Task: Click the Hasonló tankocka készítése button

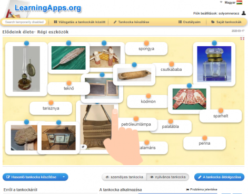Action: [31, 177]
